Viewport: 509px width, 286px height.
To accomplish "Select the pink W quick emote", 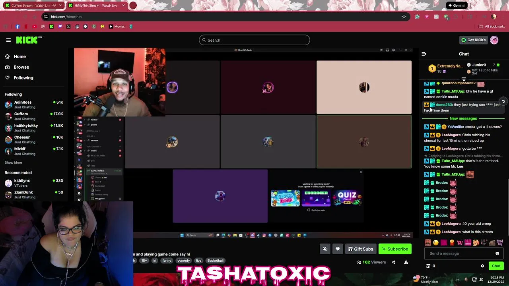I will 460,242.
